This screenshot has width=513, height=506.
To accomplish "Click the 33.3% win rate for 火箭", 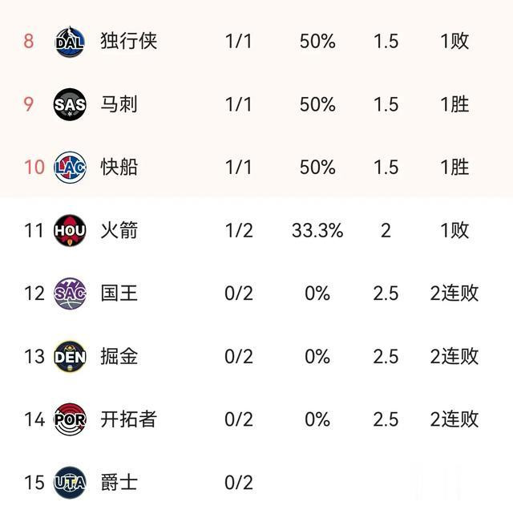I will (317, 230).
